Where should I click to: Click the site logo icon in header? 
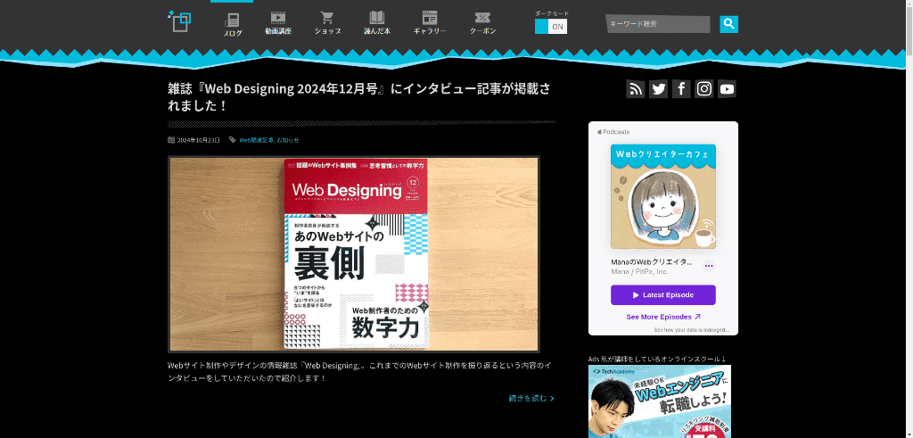click(179, 21)
